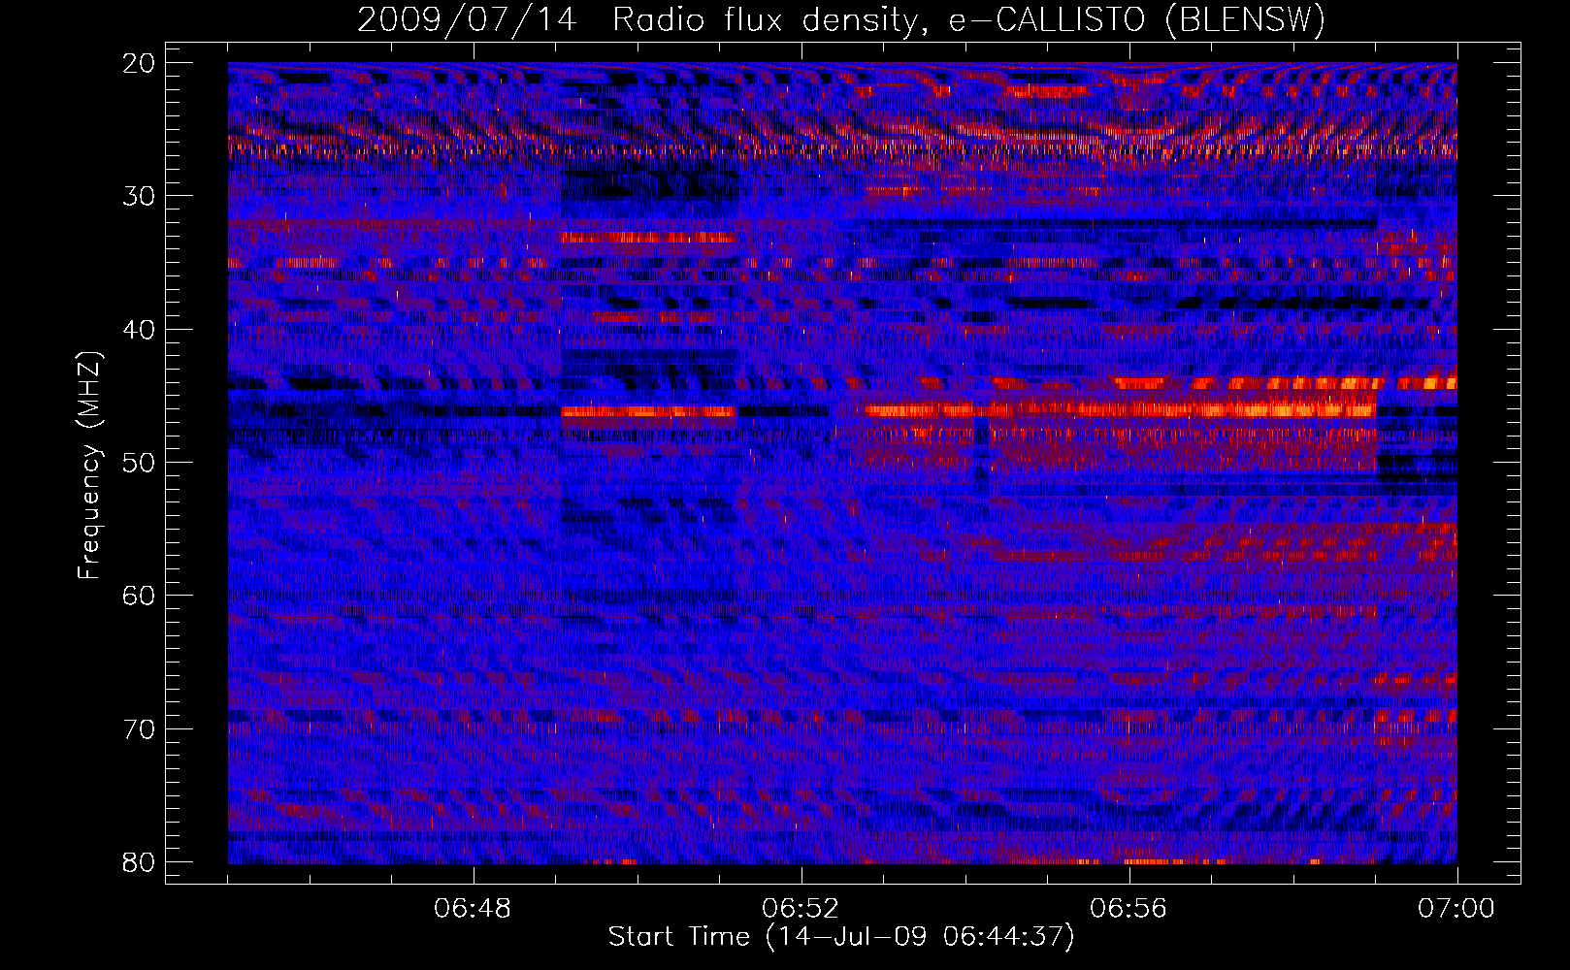This screenshot has height=970, width=1570.
Task: Click the 30 frequency tick label
Action: (139, 196)
